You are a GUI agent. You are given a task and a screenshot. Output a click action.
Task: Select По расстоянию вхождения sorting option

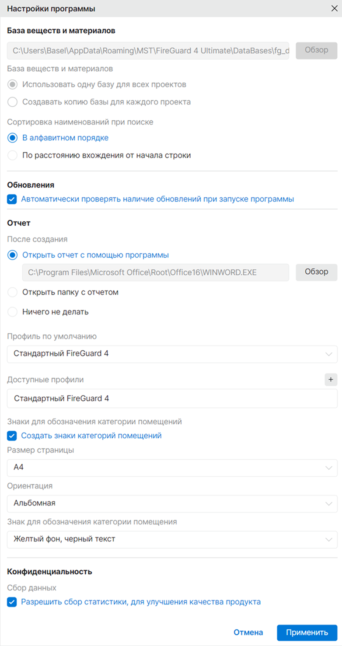point(12,155)
